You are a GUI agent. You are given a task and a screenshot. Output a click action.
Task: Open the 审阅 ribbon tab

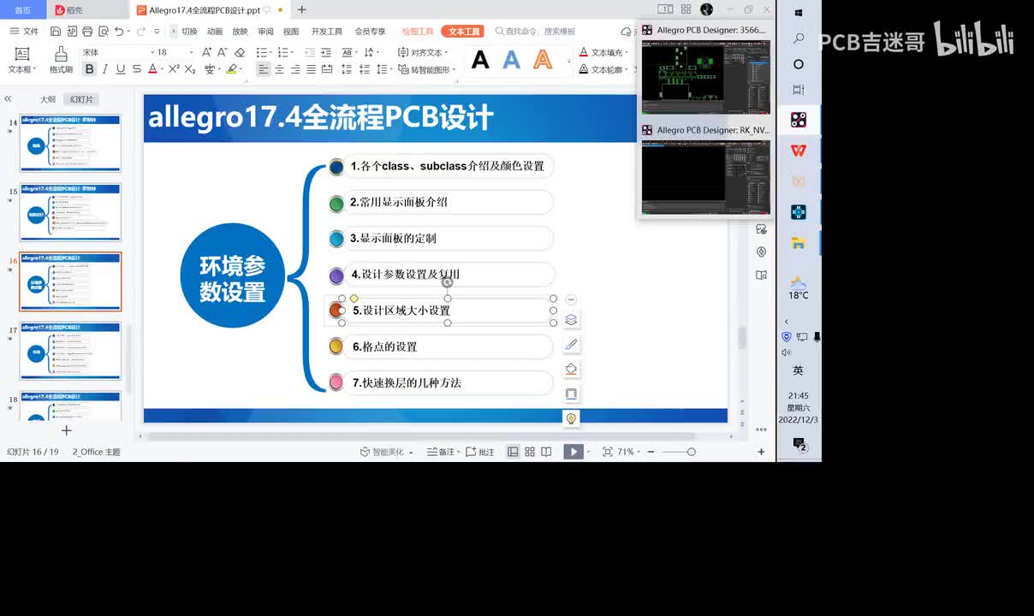266,31
